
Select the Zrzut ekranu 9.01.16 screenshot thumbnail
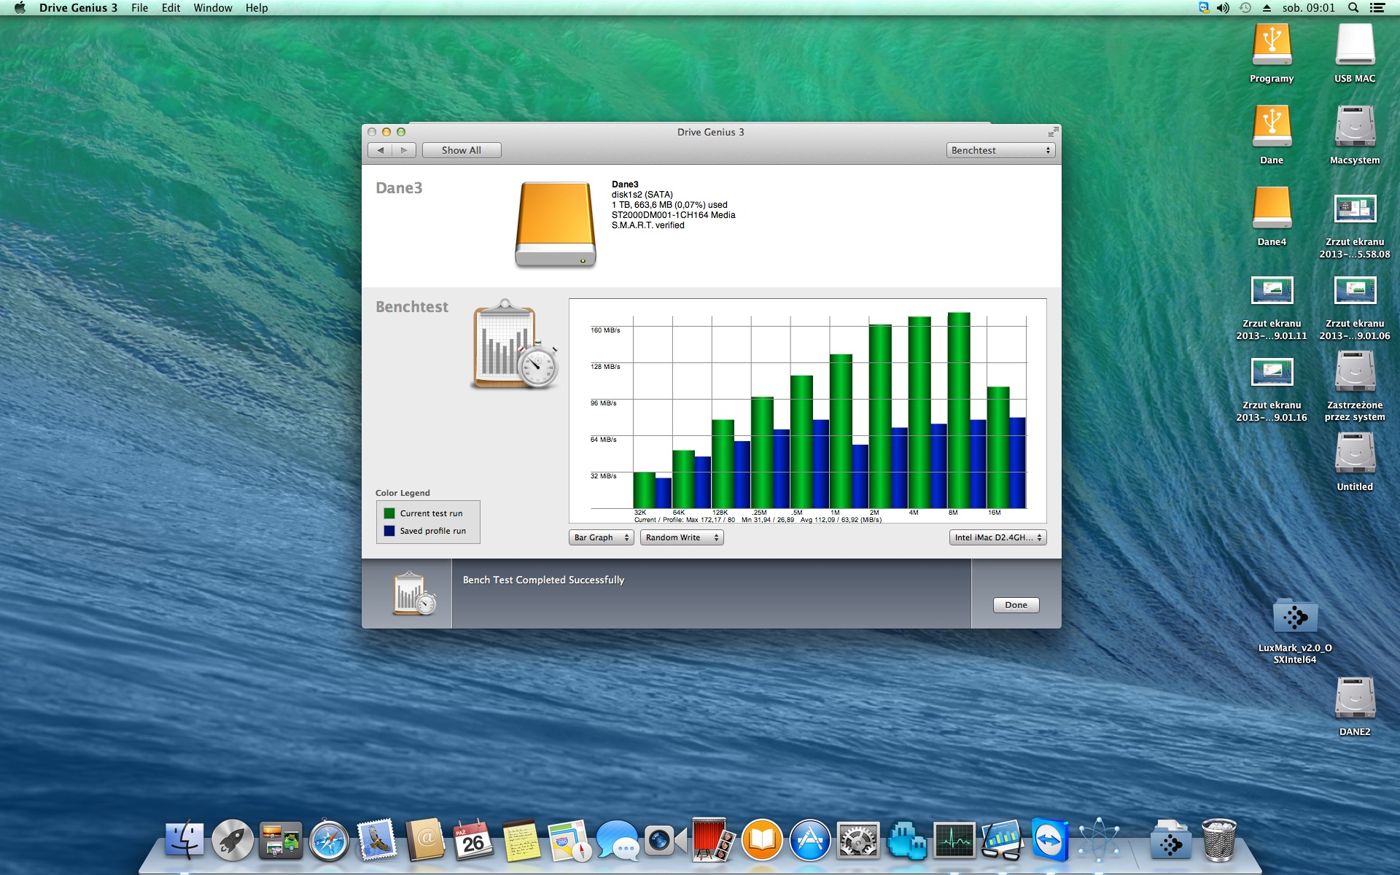[x=1272, y=372]
